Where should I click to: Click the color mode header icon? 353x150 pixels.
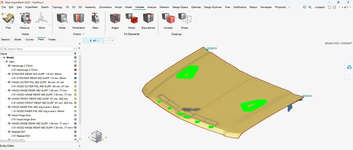pyautogui.click(x=75, y=53)
